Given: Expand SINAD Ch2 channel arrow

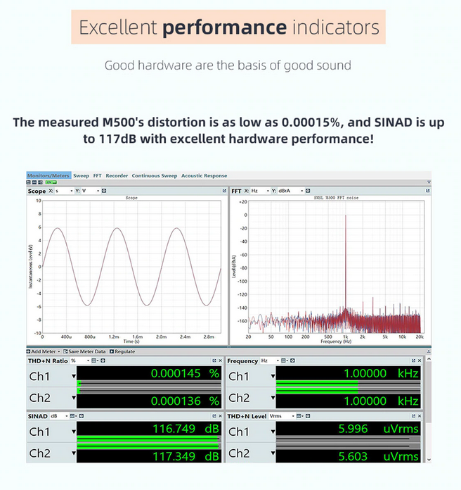Looking at the screenshot, I should click(74, 453).
